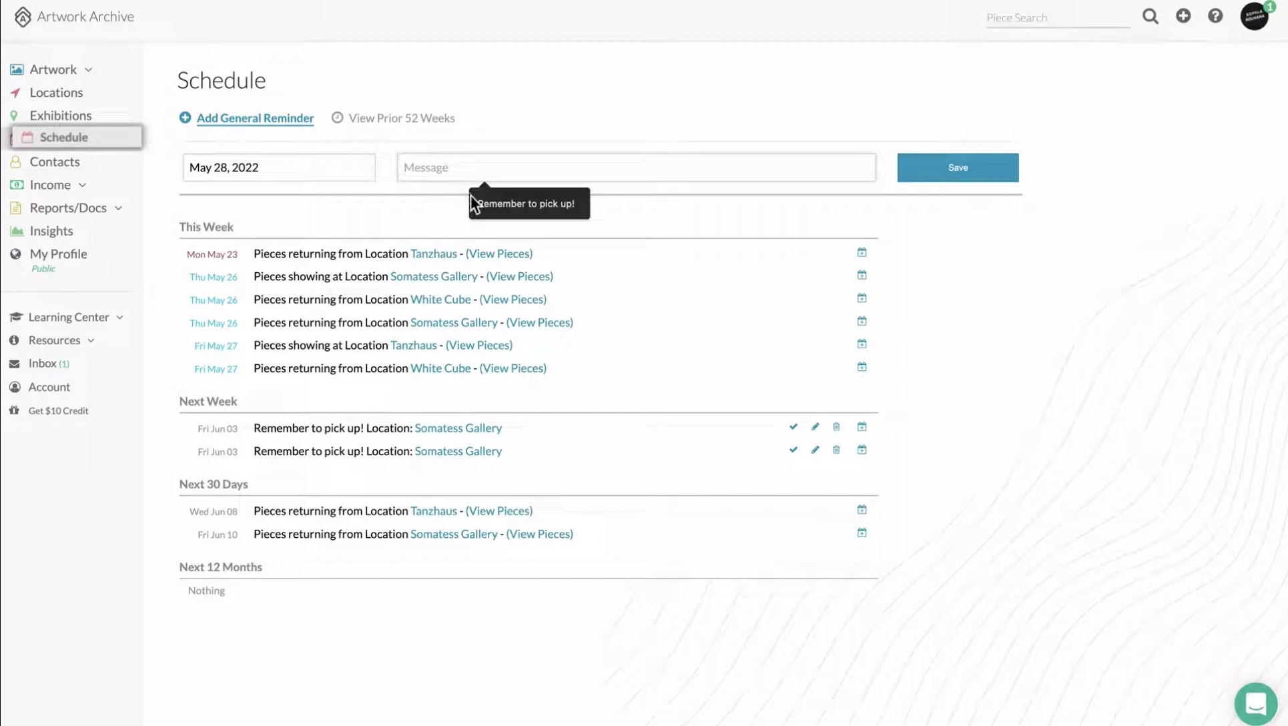1288x726 pixels.
Task: Click calendar icon for showing at Somatess Gallery row
Action: tap(862, 275)
